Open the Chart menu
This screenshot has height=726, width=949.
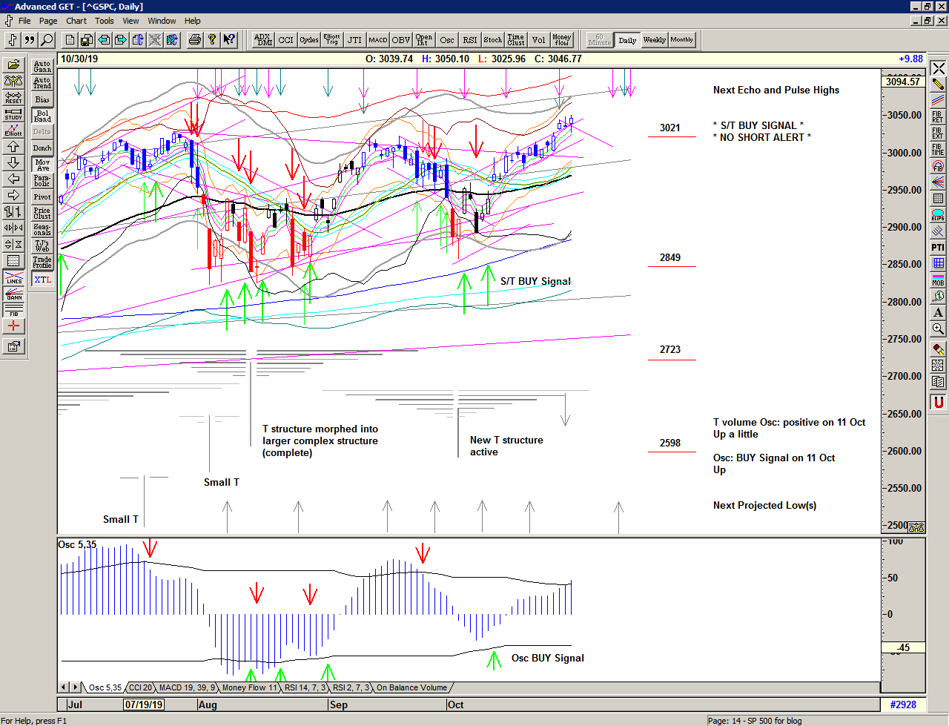coord(76,21)
